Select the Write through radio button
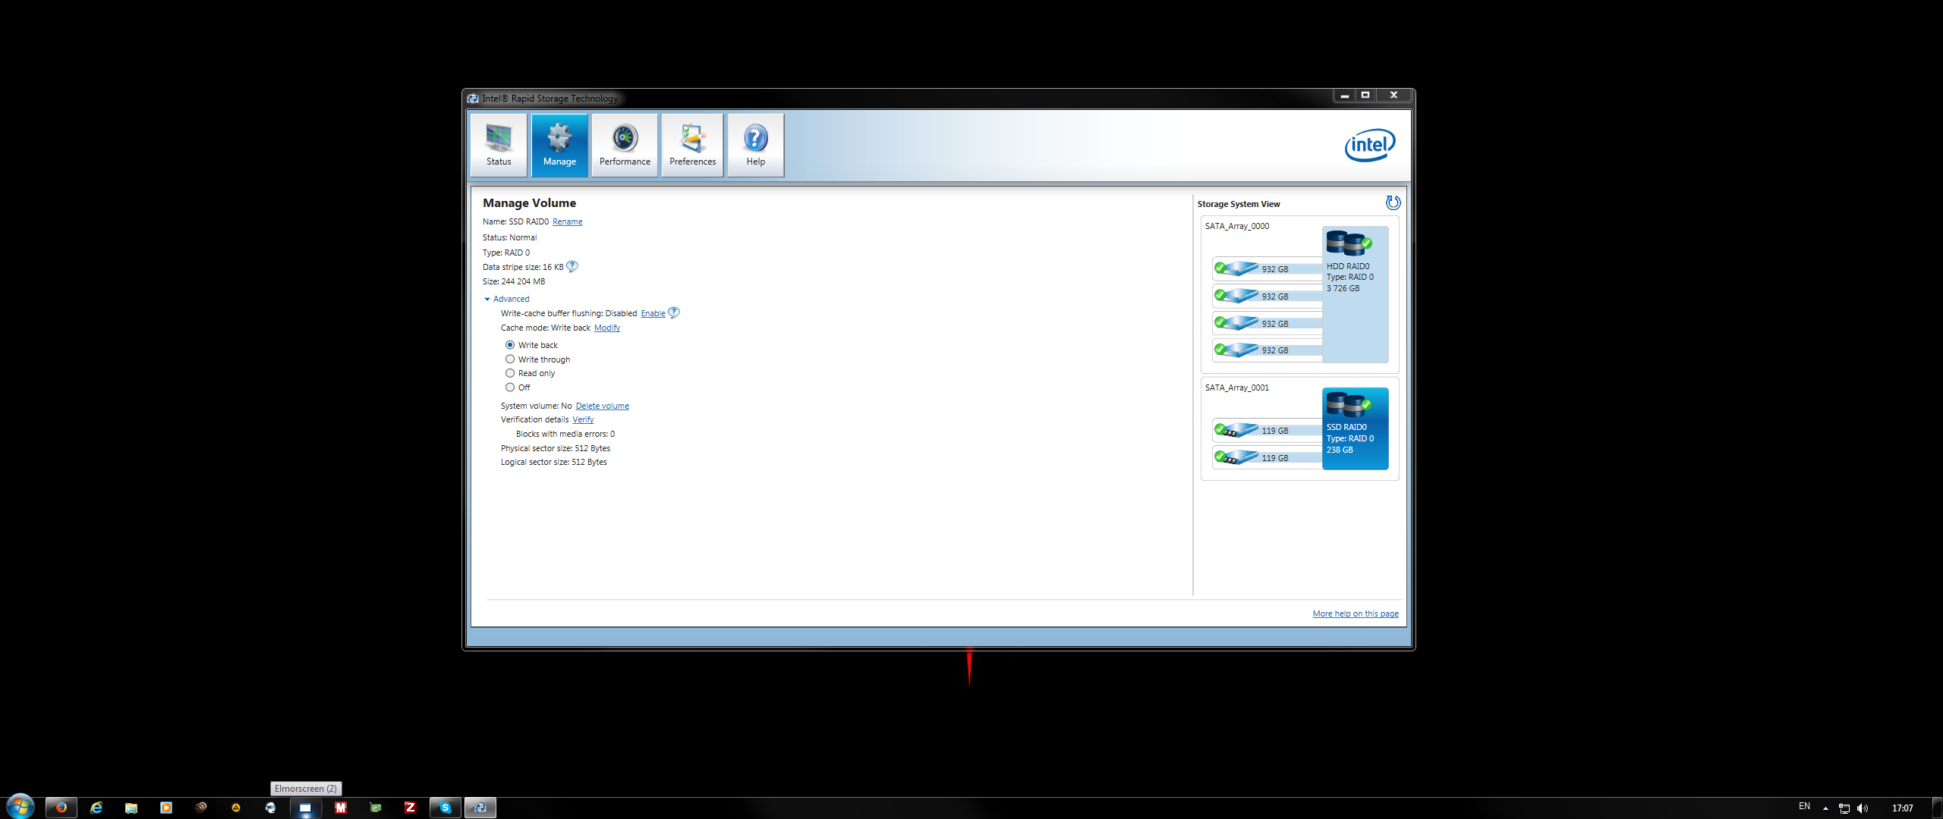Viewport: 1943px width, 819px height. (510, 359)
